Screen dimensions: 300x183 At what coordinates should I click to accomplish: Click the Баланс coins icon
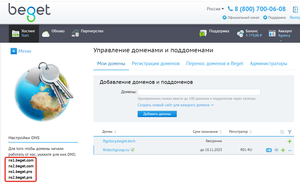[x=240, y=34]
